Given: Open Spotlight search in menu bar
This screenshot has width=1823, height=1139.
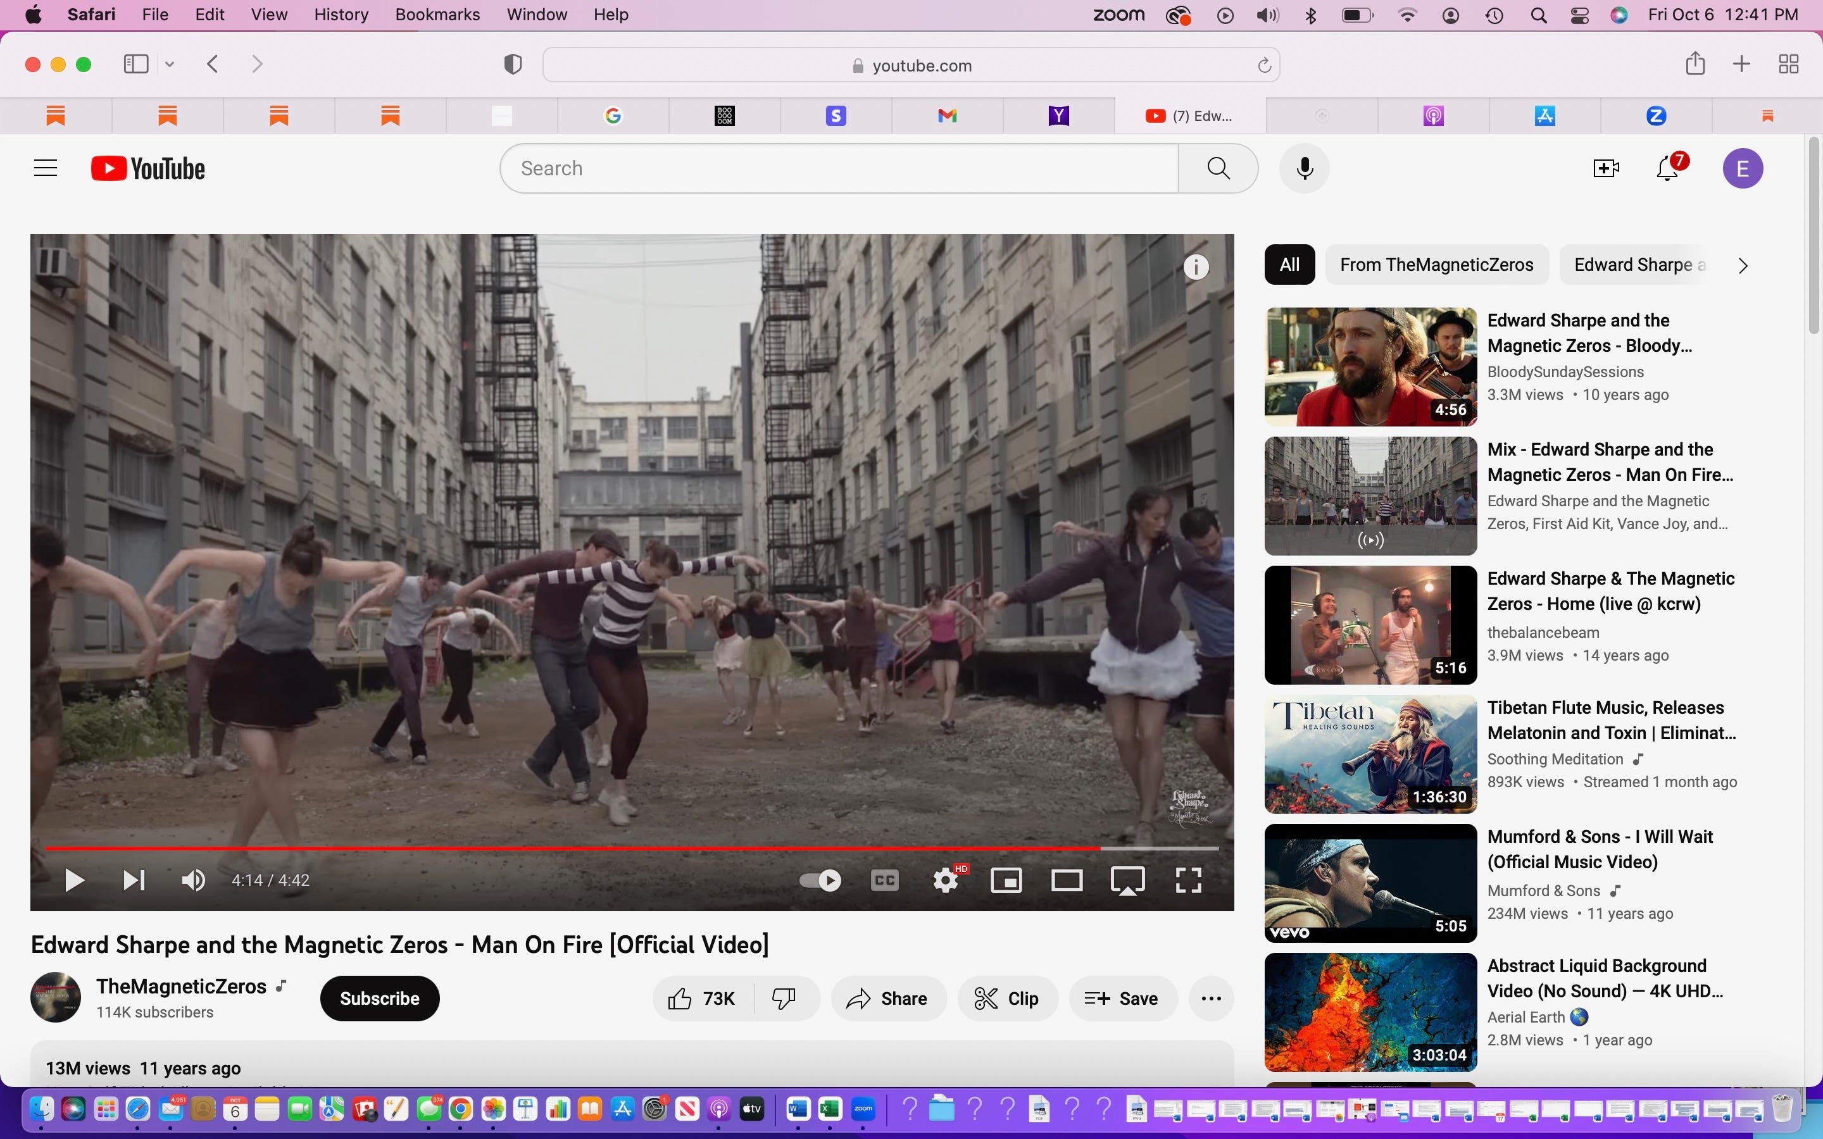Looking at the screenshot, I should pos(1539,15).
